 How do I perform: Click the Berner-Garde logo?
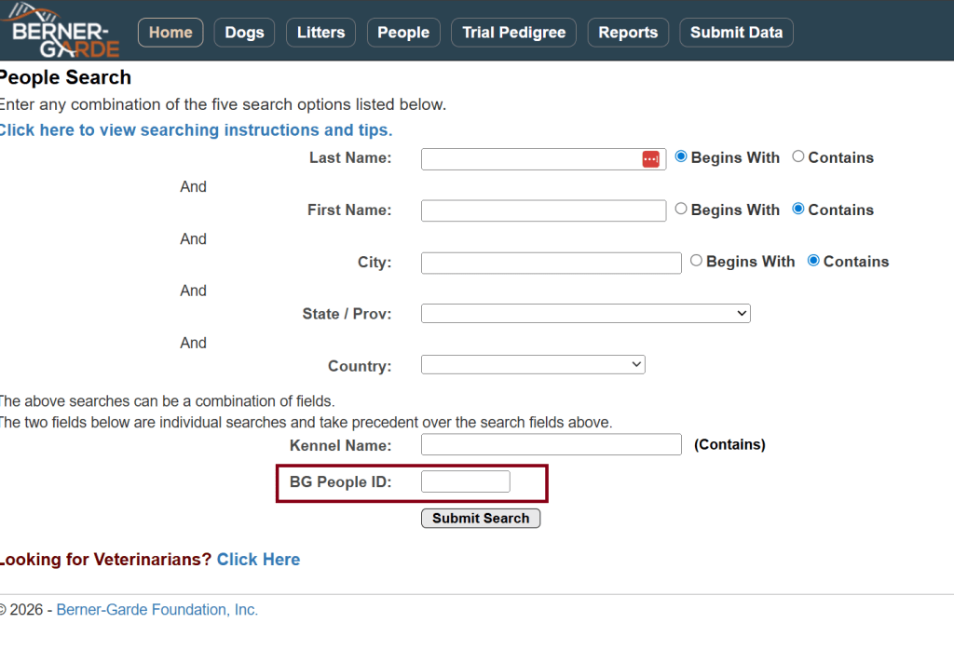point(65,32)
